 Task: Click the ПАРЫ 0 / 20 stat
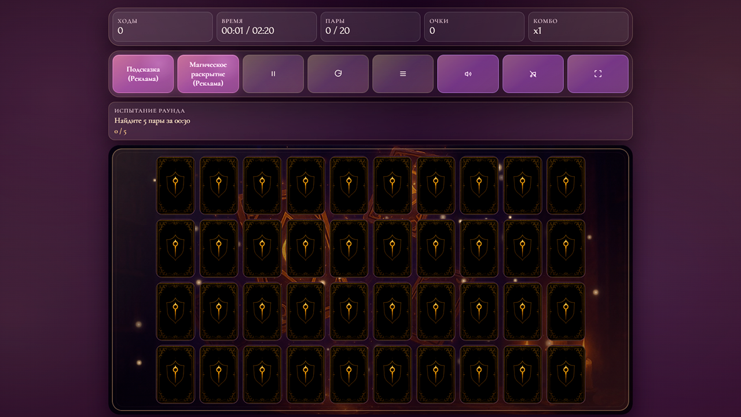click(370, 27)
